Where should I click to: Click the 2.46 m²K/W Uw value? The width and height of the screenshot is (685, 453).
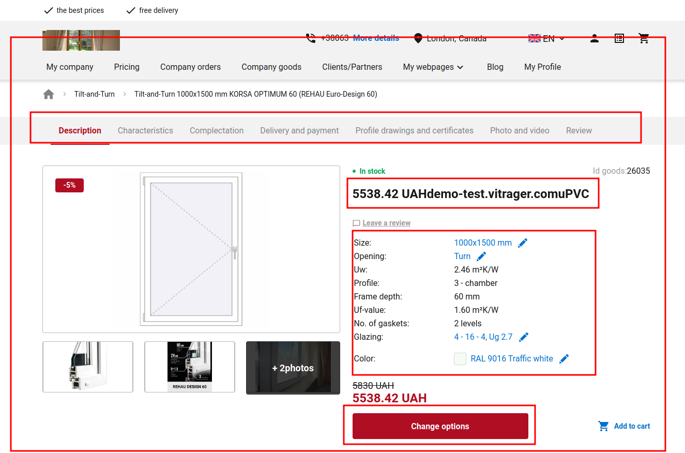click(x=476, y=269)
